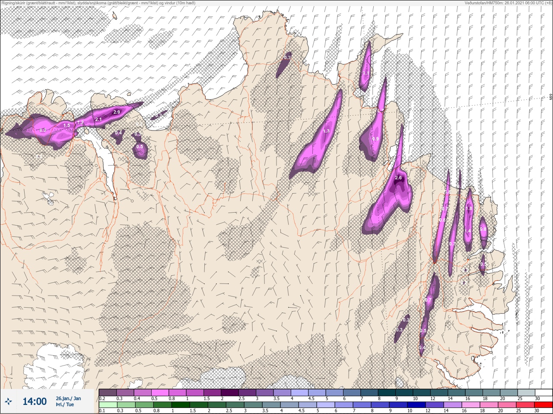Click the 2.9 precipitation value on map
This screenshot has height=414, width=553.
(x=116, y=112)
